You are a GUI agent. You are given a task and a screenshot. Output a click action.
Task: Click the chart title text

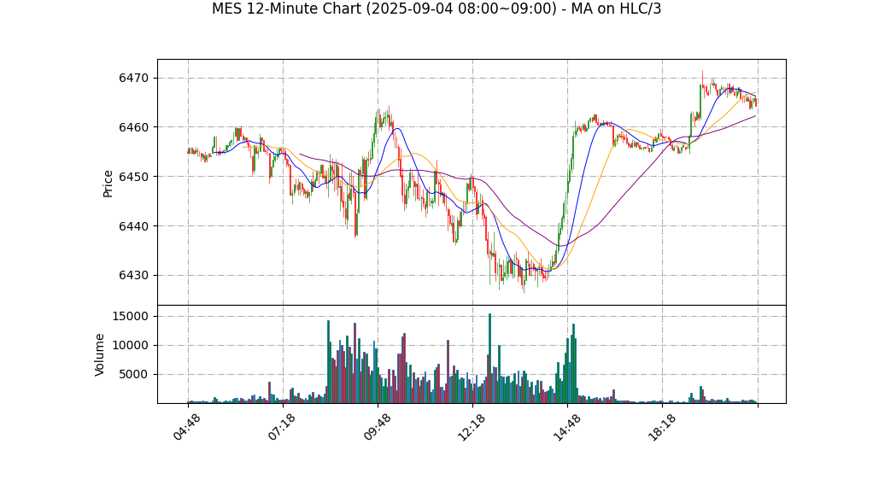436,9
